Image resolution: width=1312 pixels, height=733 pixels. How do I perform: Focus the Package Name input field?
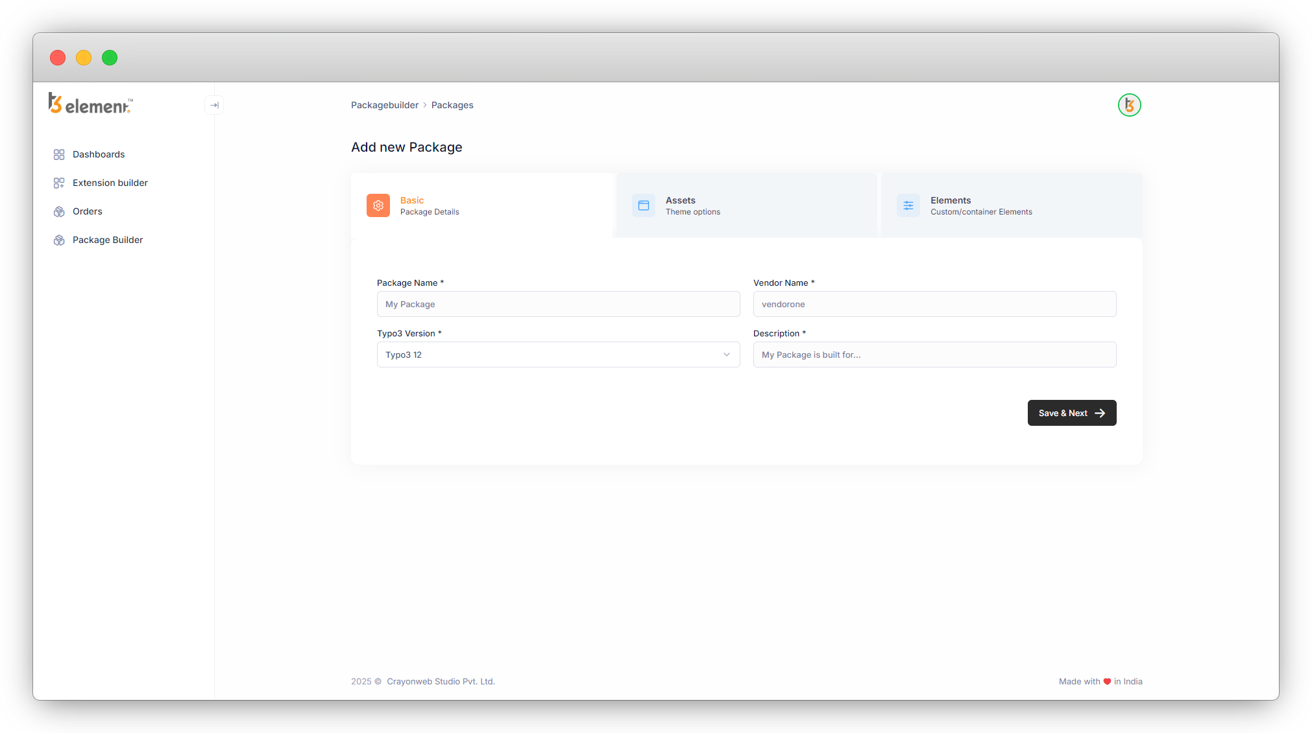[x=558, y=304]
